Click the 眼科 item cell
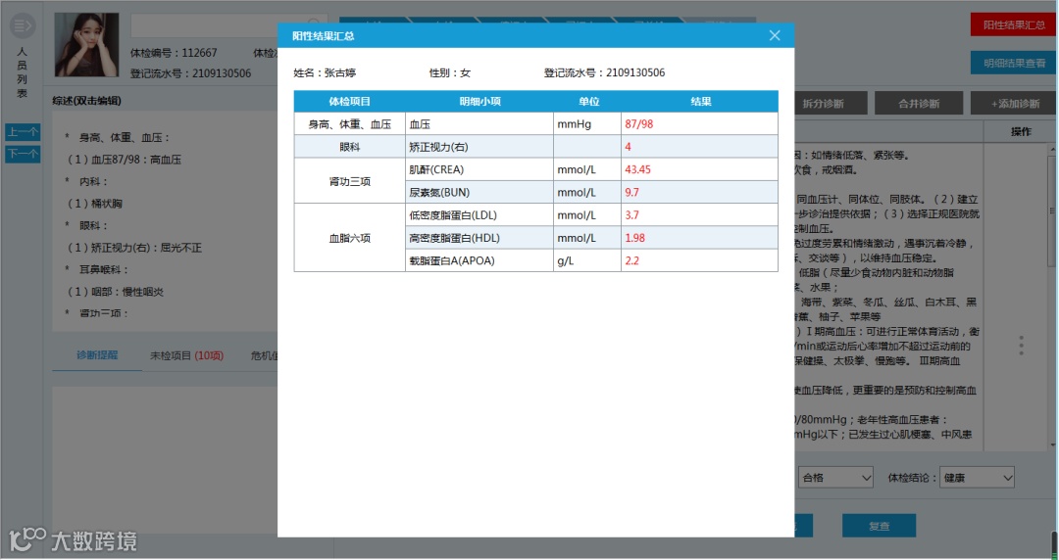Screen dimensions: 1059x560 [350, 147]
